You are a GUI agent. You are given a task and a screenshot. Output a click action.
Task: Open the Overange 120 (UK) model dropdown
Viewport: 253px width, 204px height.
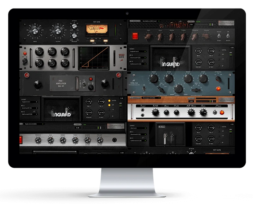coord(151,98)
